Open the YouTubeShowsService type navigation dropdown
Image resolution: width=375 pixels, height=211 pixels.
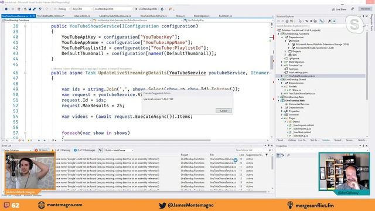point(138,21)
